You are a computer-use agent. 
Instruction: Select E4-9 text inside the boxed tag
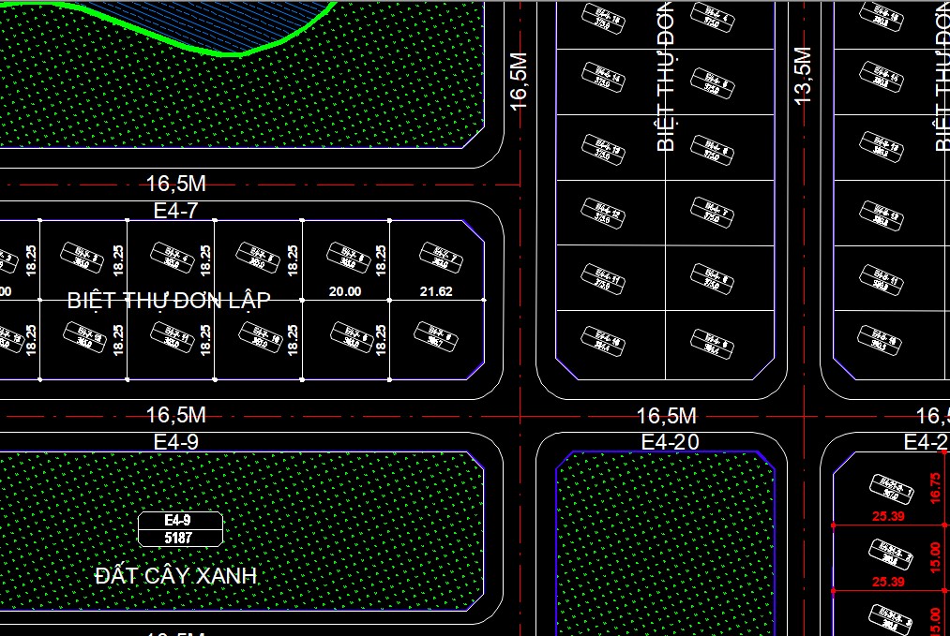tap(177, 521)
